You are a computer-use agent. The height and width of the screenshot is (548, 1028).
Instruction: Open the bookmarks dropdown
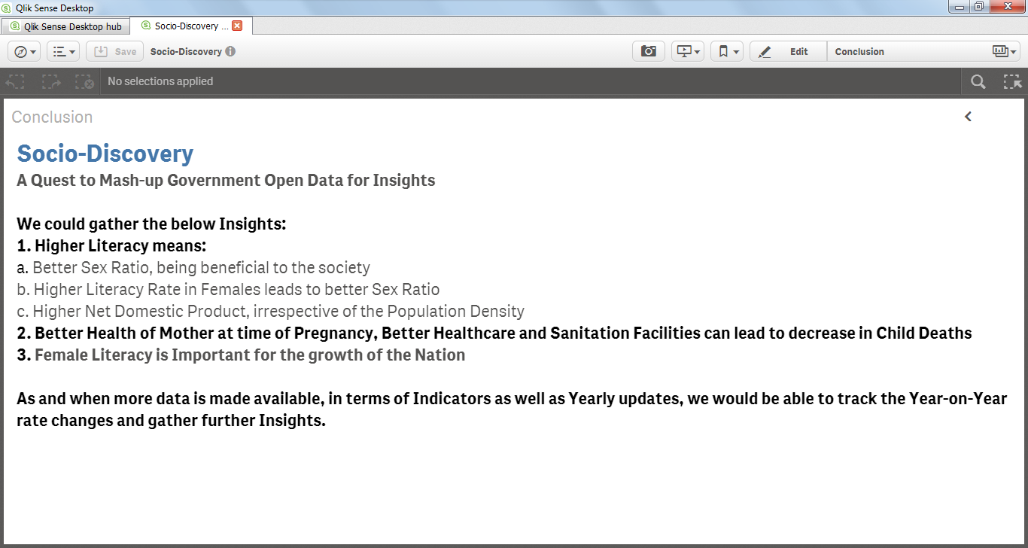click(727, 51)
